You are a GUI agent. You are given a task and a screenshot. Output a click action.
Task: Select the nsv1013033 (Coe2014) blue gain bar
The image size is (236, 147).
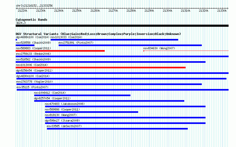point(114,40)
